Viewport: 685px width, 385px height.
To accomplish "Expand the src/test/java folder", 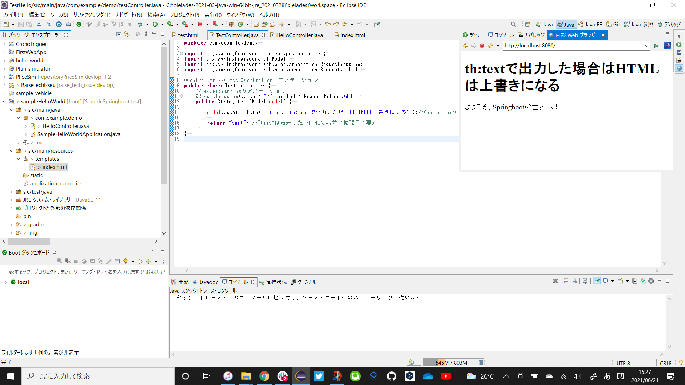I will click(11, 191).
